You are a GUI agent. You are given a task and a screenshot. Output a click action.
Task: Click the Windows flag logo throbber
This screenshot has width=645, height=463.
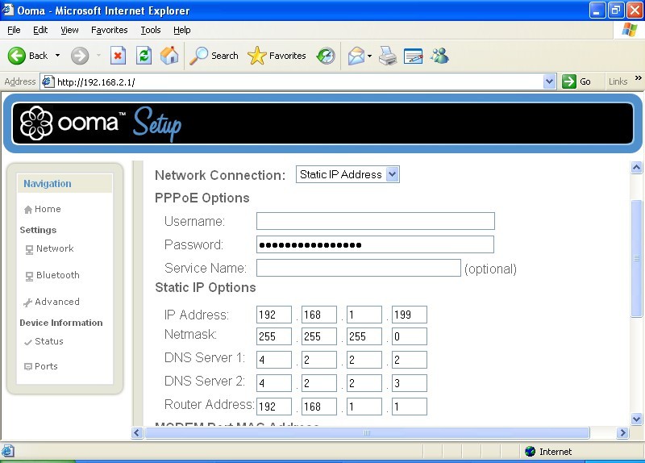coord(629,30)
